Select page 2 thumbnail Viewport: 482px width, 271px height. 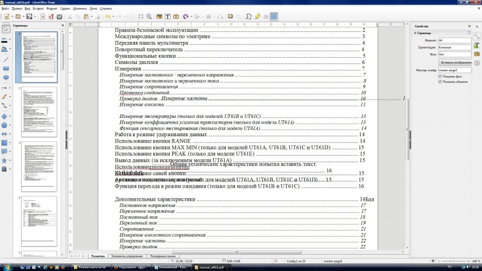39,112
